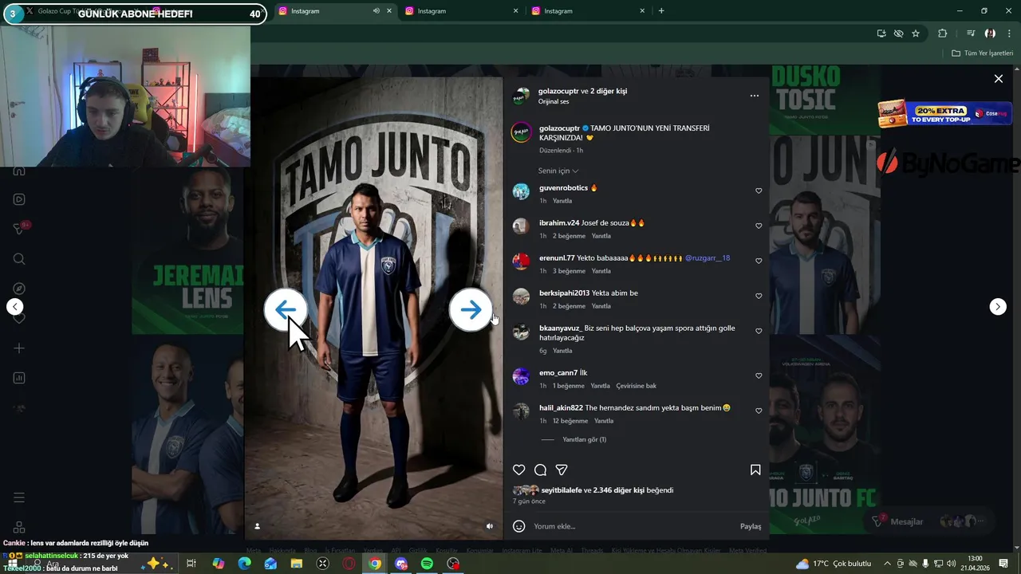The width and height of the screenshot is (1021, 574).
Task: Click the 'Yorum ekle...' comment field
Action: click(x=633, y=526)
